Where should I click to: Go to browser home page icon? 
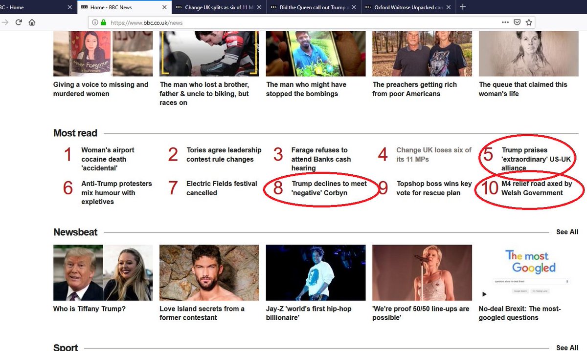32,22
